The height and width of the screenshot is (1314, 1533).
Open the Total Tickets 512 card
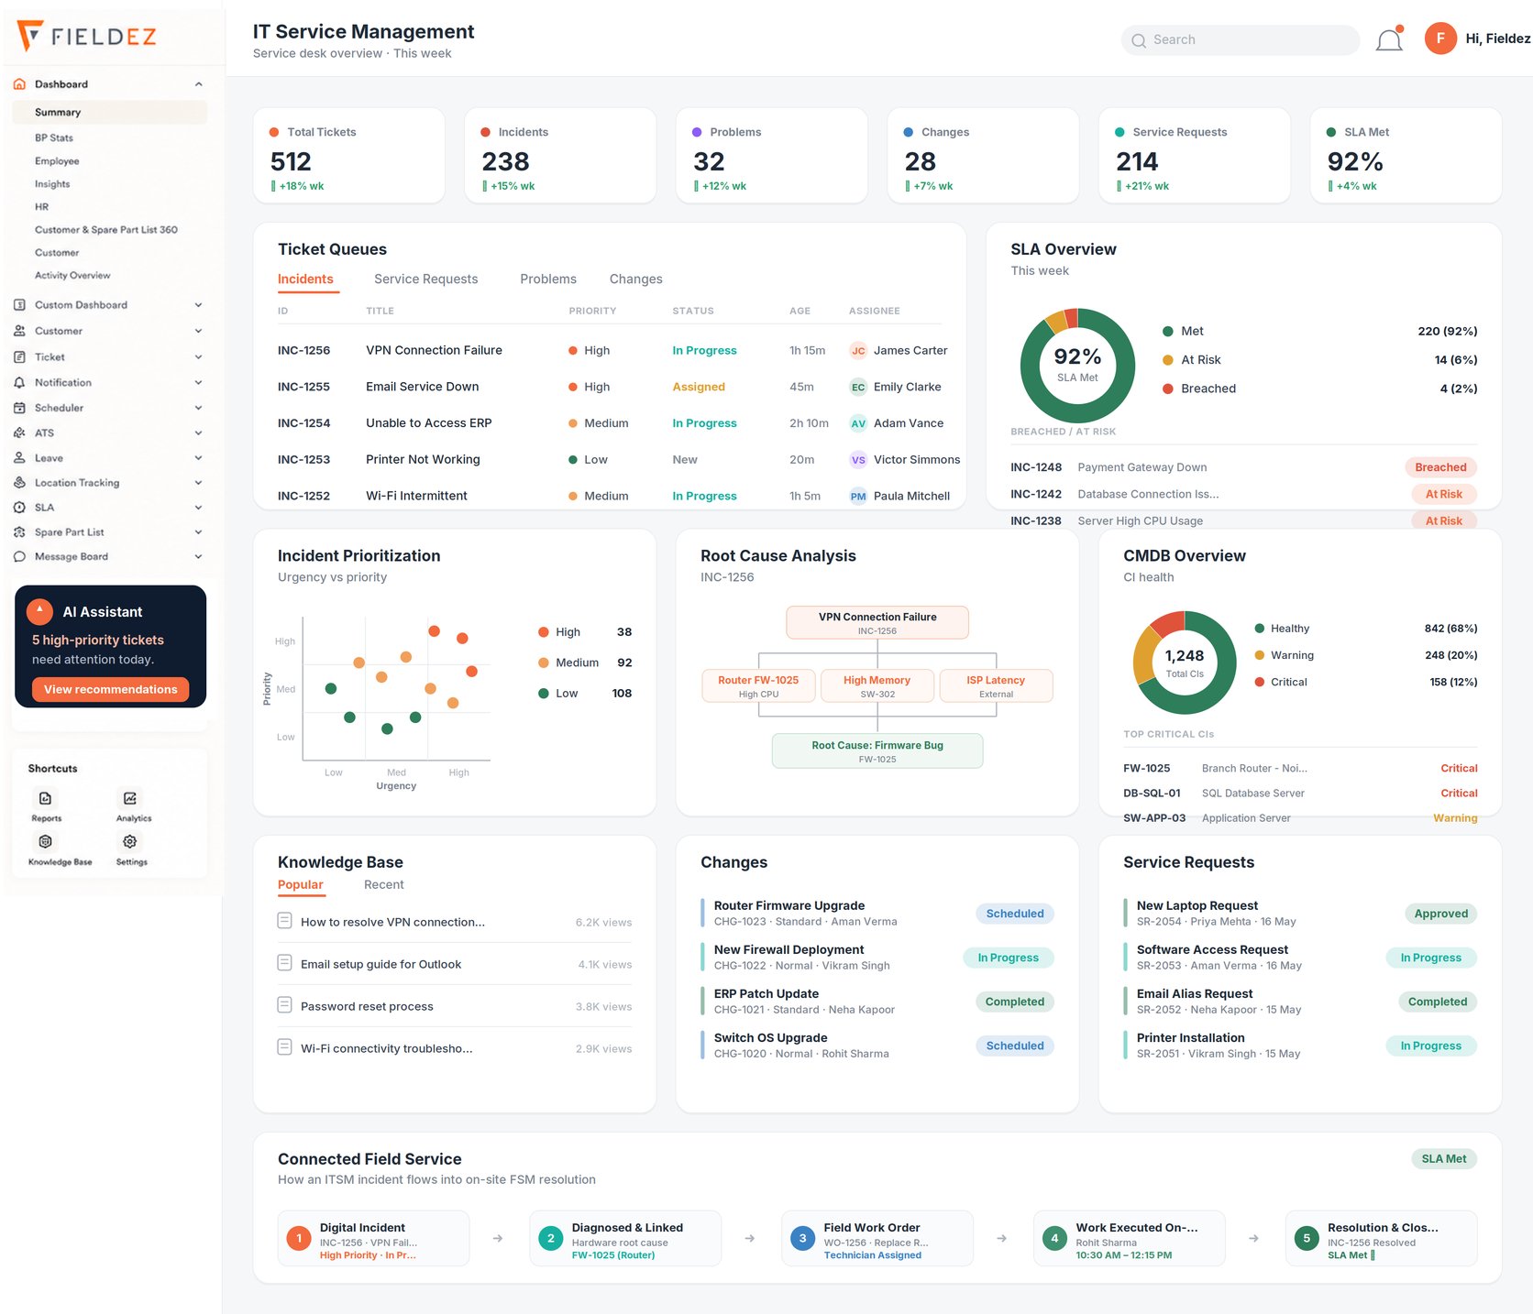(348, 156)
